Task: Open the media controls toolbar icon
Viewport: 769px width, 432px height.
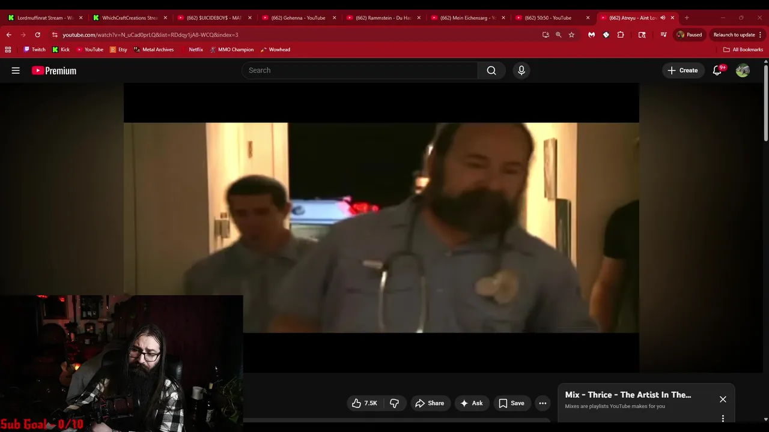Action: click(x=663, y=35)
